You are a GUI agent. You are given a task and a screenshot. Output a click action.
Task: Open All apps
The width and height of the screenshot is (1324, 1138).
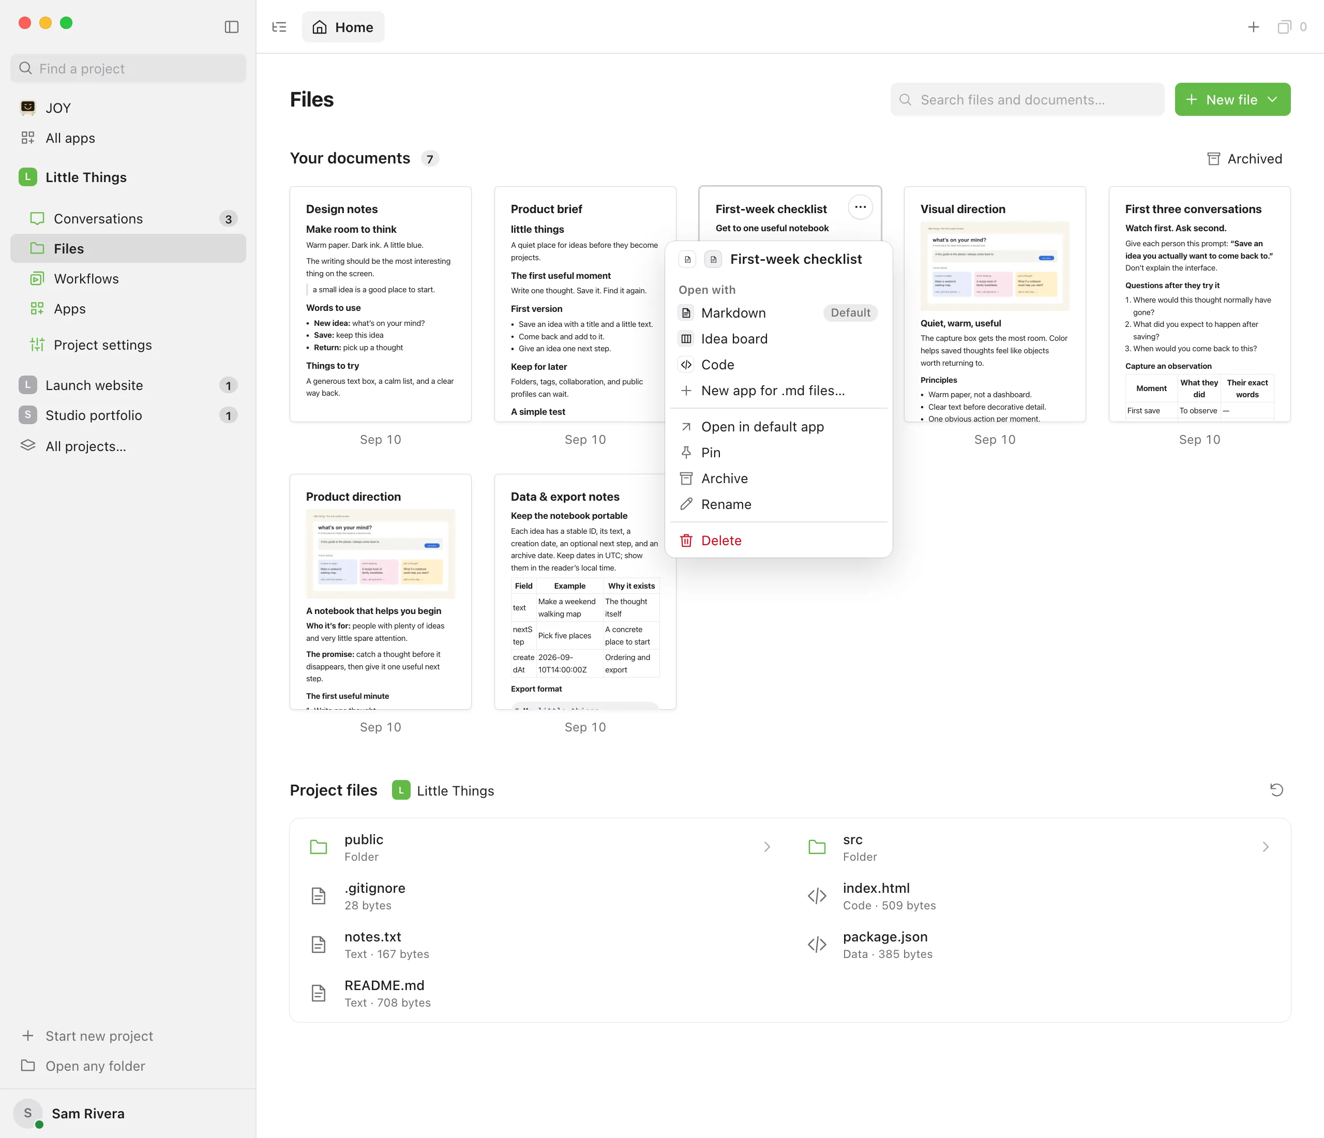coord(128,138)
